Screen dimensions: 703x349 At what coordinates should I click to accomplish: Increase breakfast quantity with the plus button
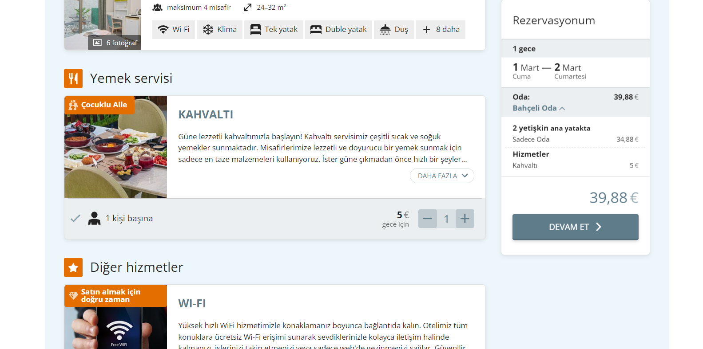465,219
